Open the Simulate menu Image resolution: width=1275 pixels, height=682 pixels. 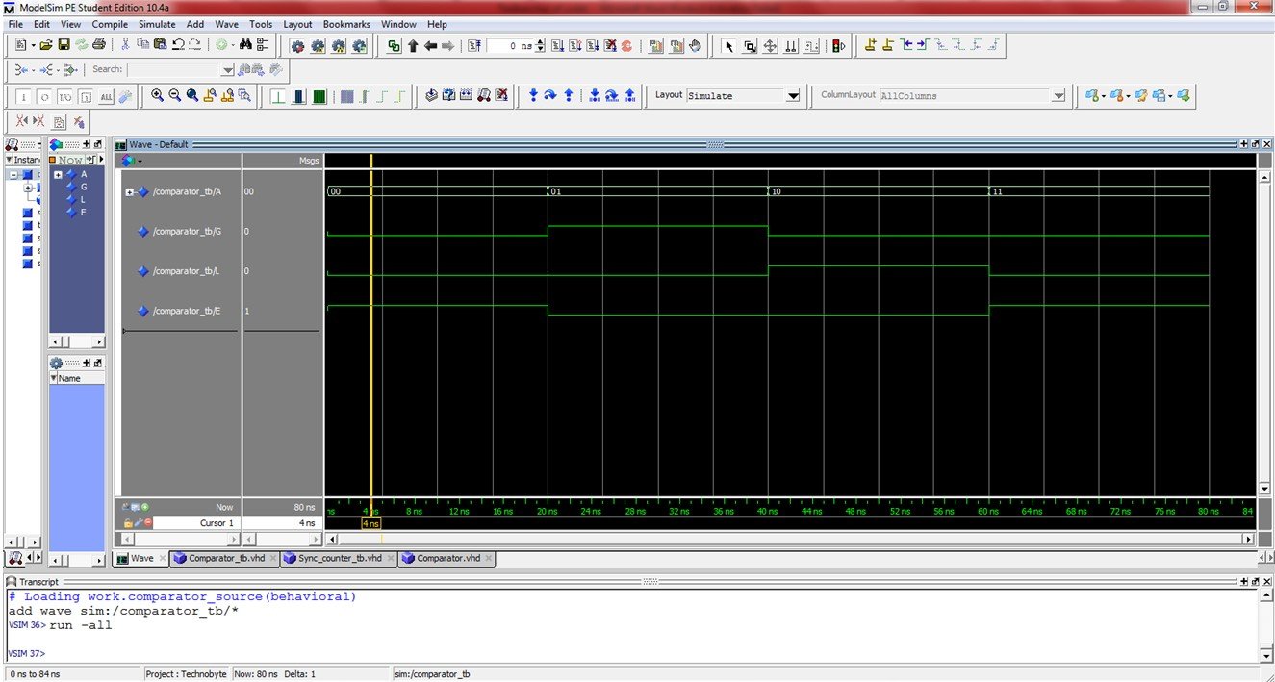157,24
